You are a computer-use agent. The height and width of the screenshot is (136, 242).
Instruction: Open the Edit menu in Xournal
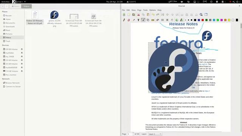click(x=128, y=10)
